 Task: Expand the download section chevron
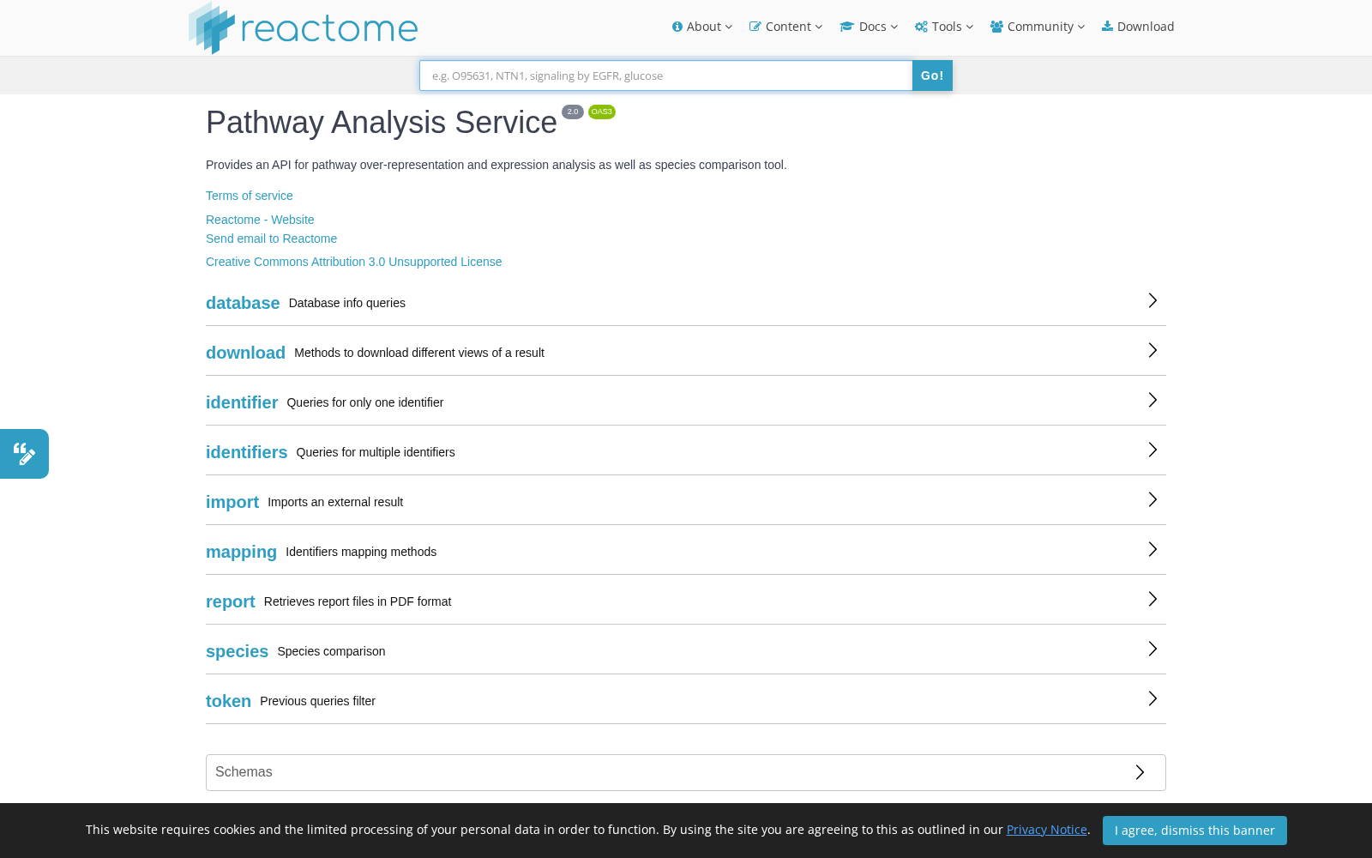pos(1152,350)
